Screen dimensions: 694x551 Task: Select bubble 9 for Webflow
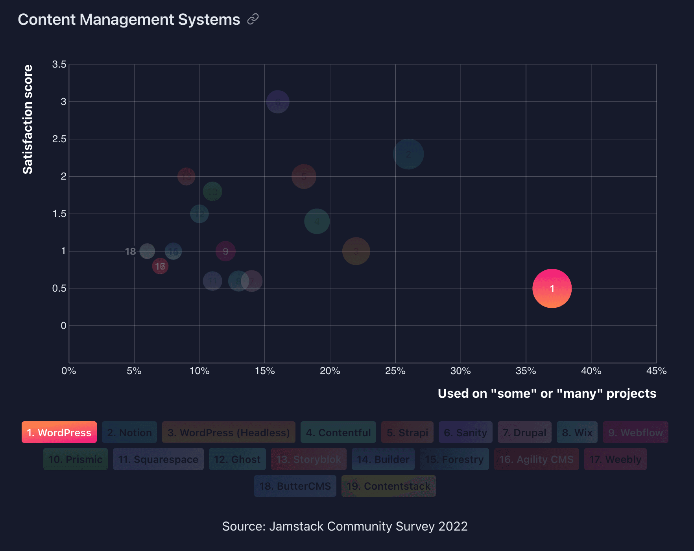225,251
